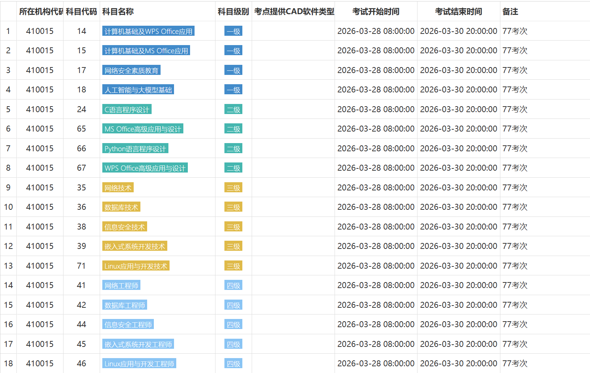Click the Python语言程序设计 tag
Screen dimensions: 590x373
[135, 149]
